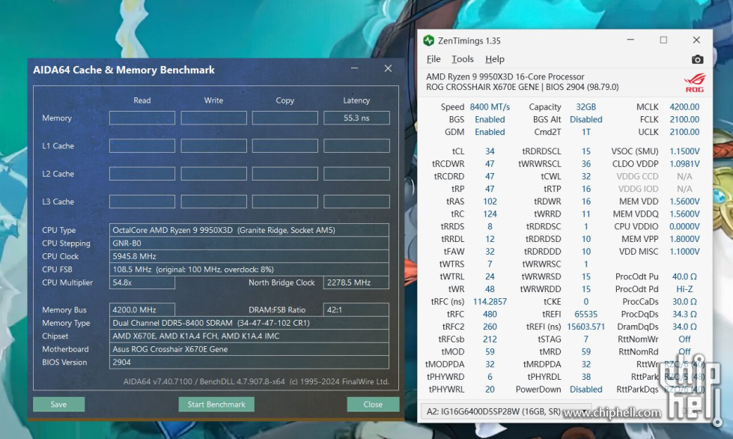This screenshot has height=439, width=733.
Task: Click the GDM Enabled value
Action: [490, 132]
